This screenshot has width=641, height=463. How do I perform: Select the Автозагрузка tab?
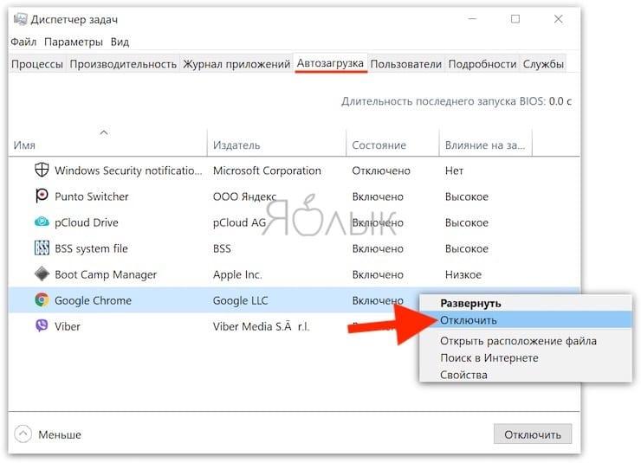(x=330, y=63)
